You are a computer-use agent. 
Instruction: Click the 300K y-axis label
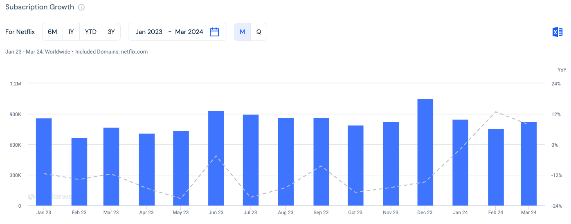click(15, 176)
